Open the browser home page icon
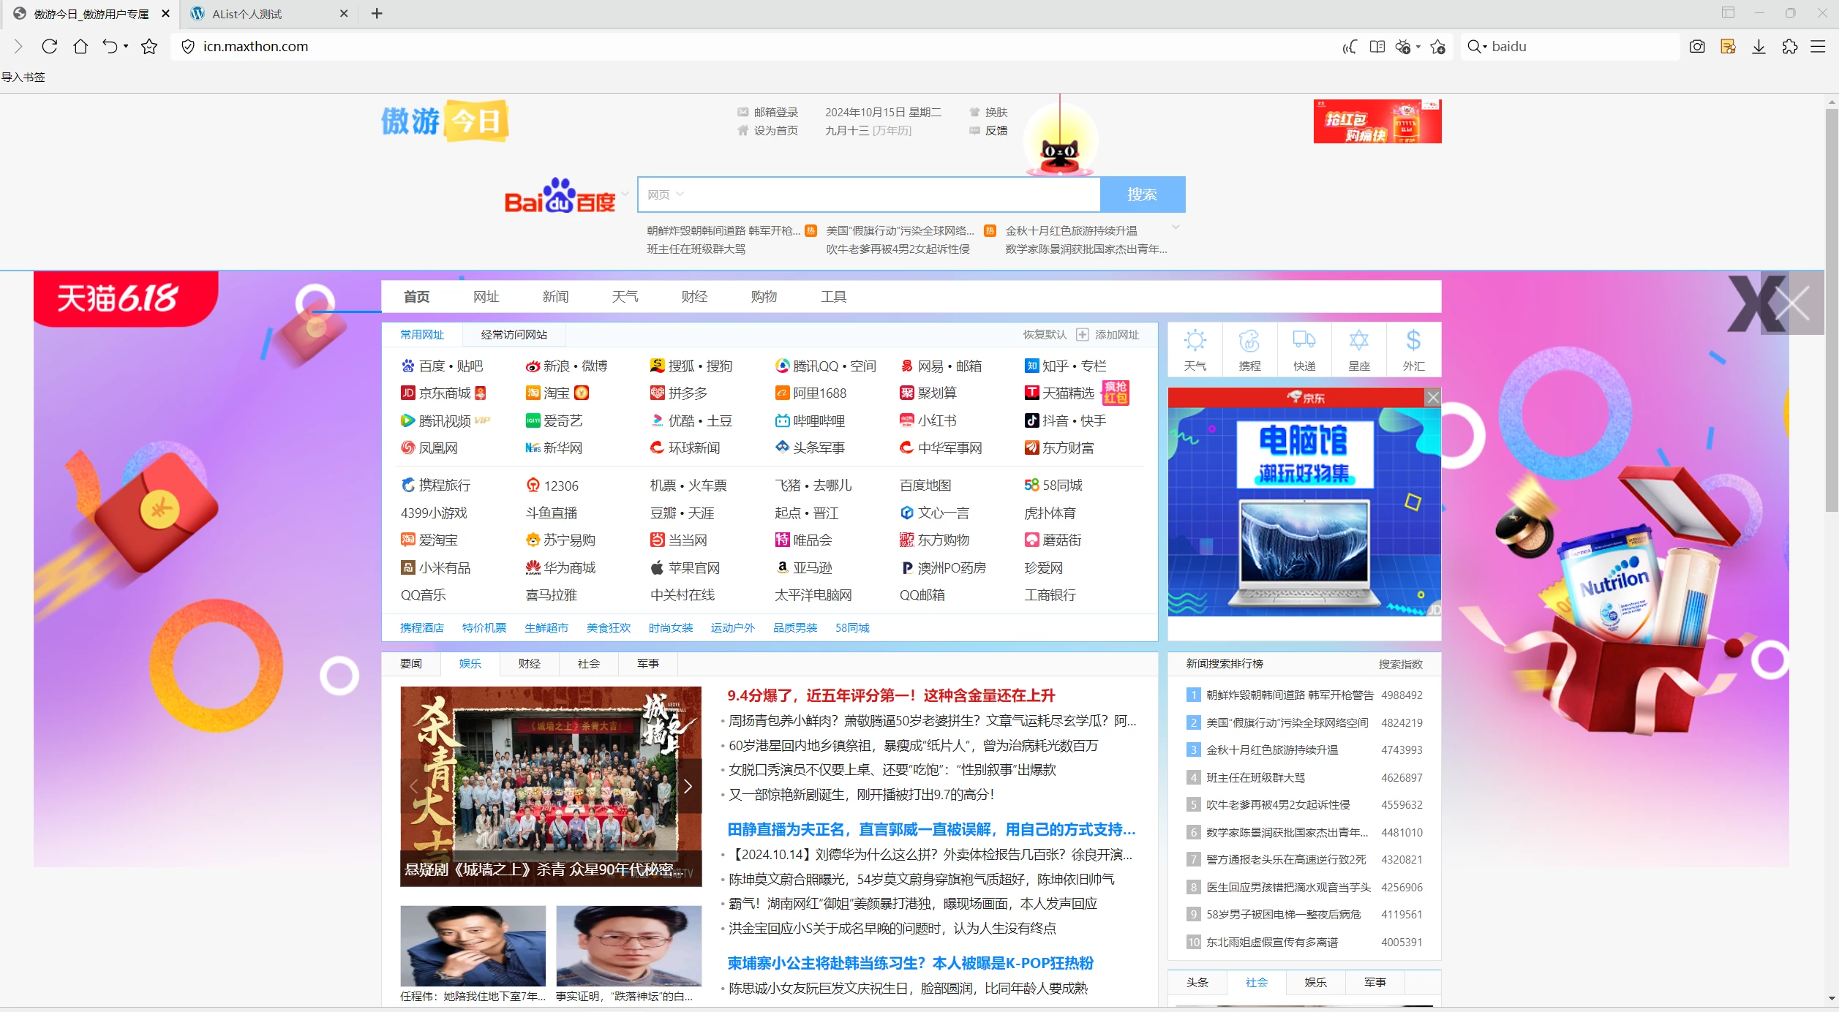This screenshot has width=1839, height=1012. pos(80,46)
